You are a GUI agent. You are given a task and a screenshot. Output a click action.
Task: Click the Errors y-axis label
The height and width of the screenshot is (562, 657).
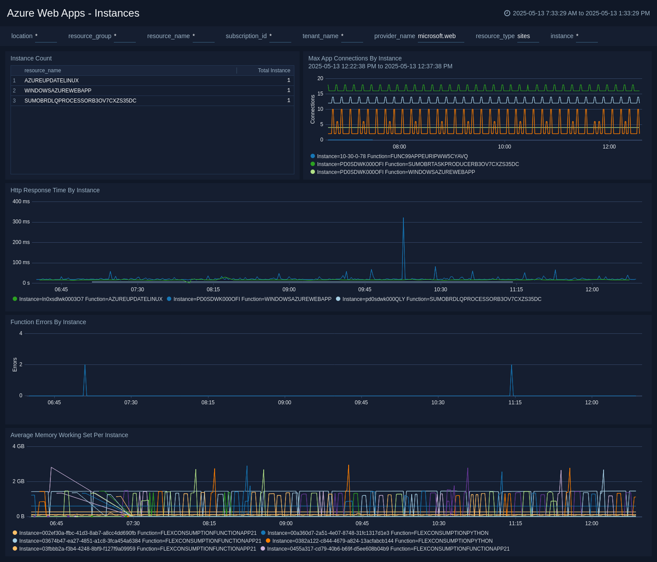pyautogui.click(x=15, y=365)
